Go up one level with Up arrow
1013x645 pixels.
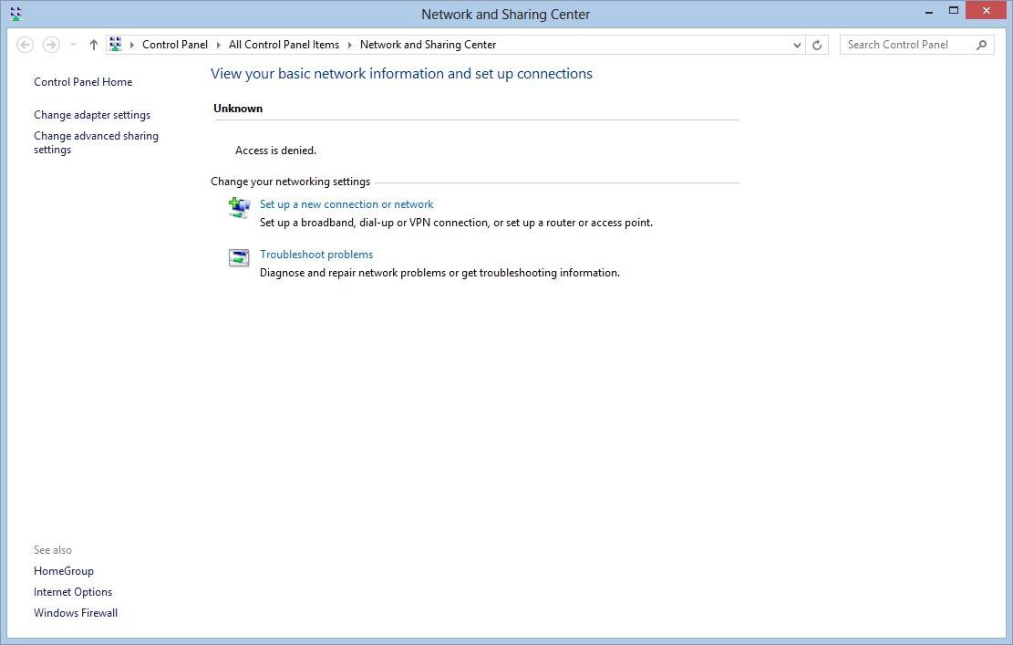coord(94,45)
